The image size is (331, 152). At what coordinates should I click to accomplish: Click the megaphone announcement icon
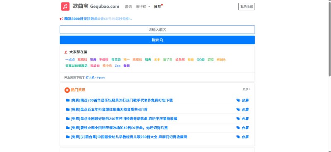pos(61,19)
